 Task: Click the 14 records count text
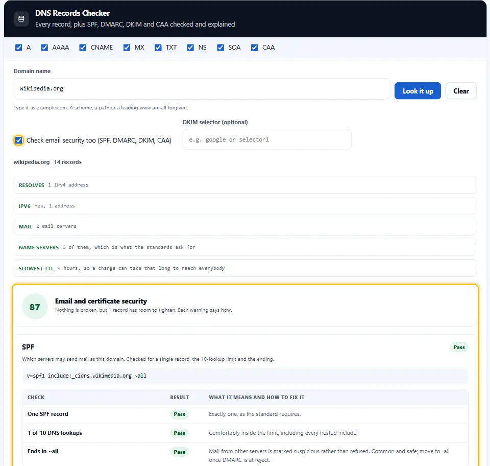tap(68, 162)
